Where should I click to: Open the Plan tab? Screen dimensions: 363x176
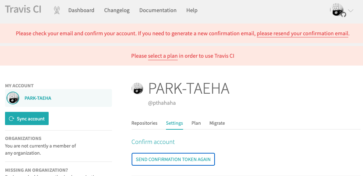tap(196, 123)
